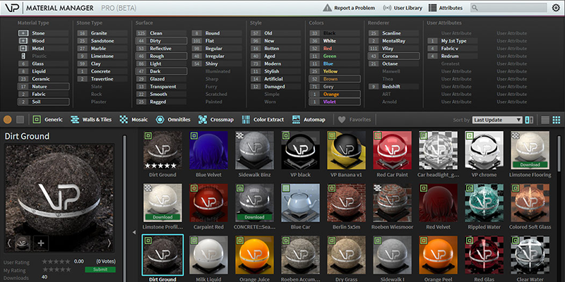
Task: Open the Automap tool
Action: [309, 119]
